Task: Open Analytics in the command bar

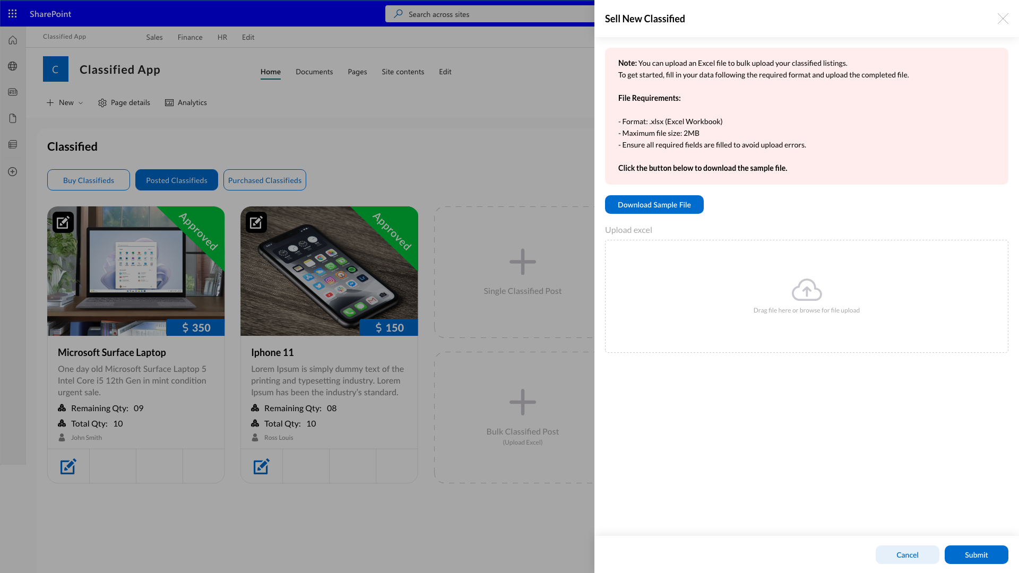Action: 186,102
